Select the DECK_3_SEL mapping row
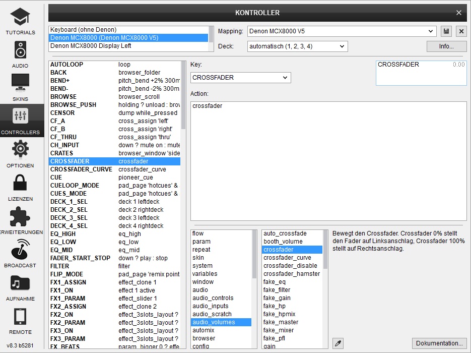 tap(114, 218)
